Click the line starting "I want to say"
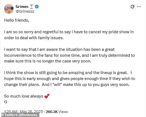This screenshot has width=146, height=117. [59, 49]
